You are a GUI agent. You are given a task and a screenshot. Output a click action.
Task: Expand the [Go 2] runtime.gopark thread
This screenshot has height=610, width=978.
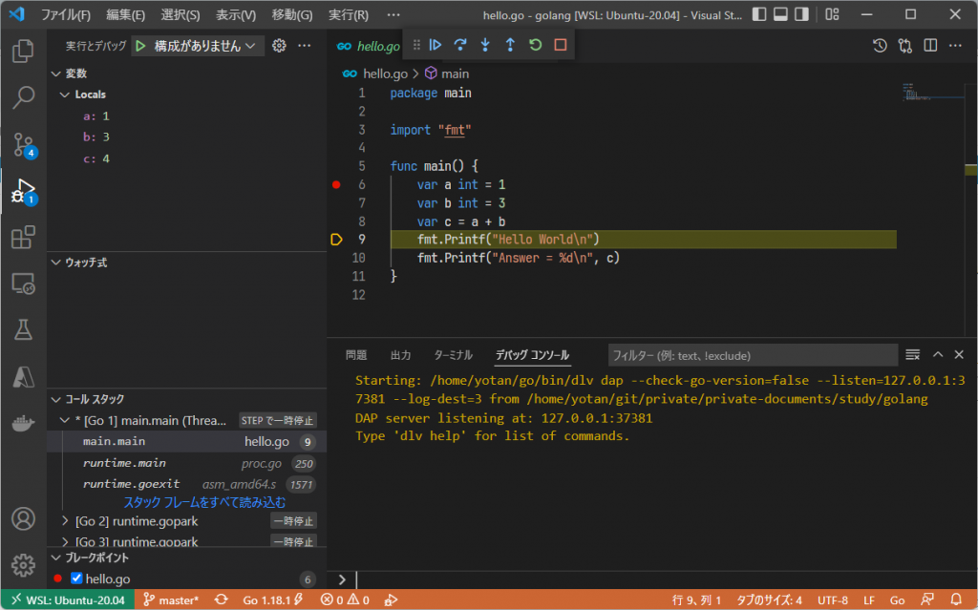click(x=65, y=521)
